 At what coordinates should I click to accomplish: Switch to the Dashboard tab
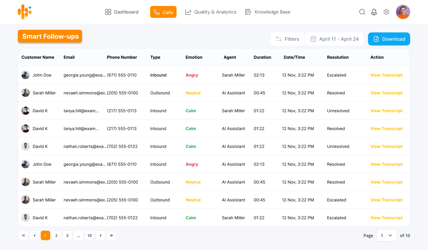[x=122, y=12]
